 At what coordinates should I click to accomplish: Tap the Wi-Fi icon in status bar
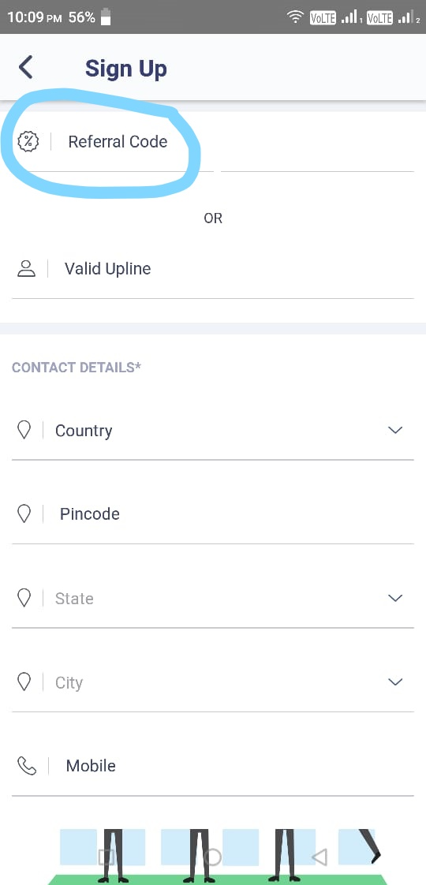point(295,17)
